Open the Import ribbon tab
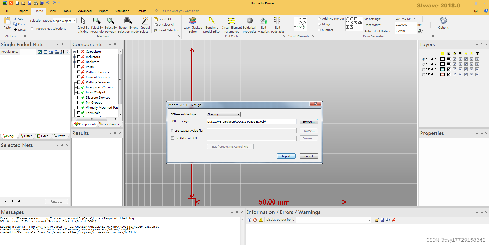489x245 pixels. click(23, 11)
